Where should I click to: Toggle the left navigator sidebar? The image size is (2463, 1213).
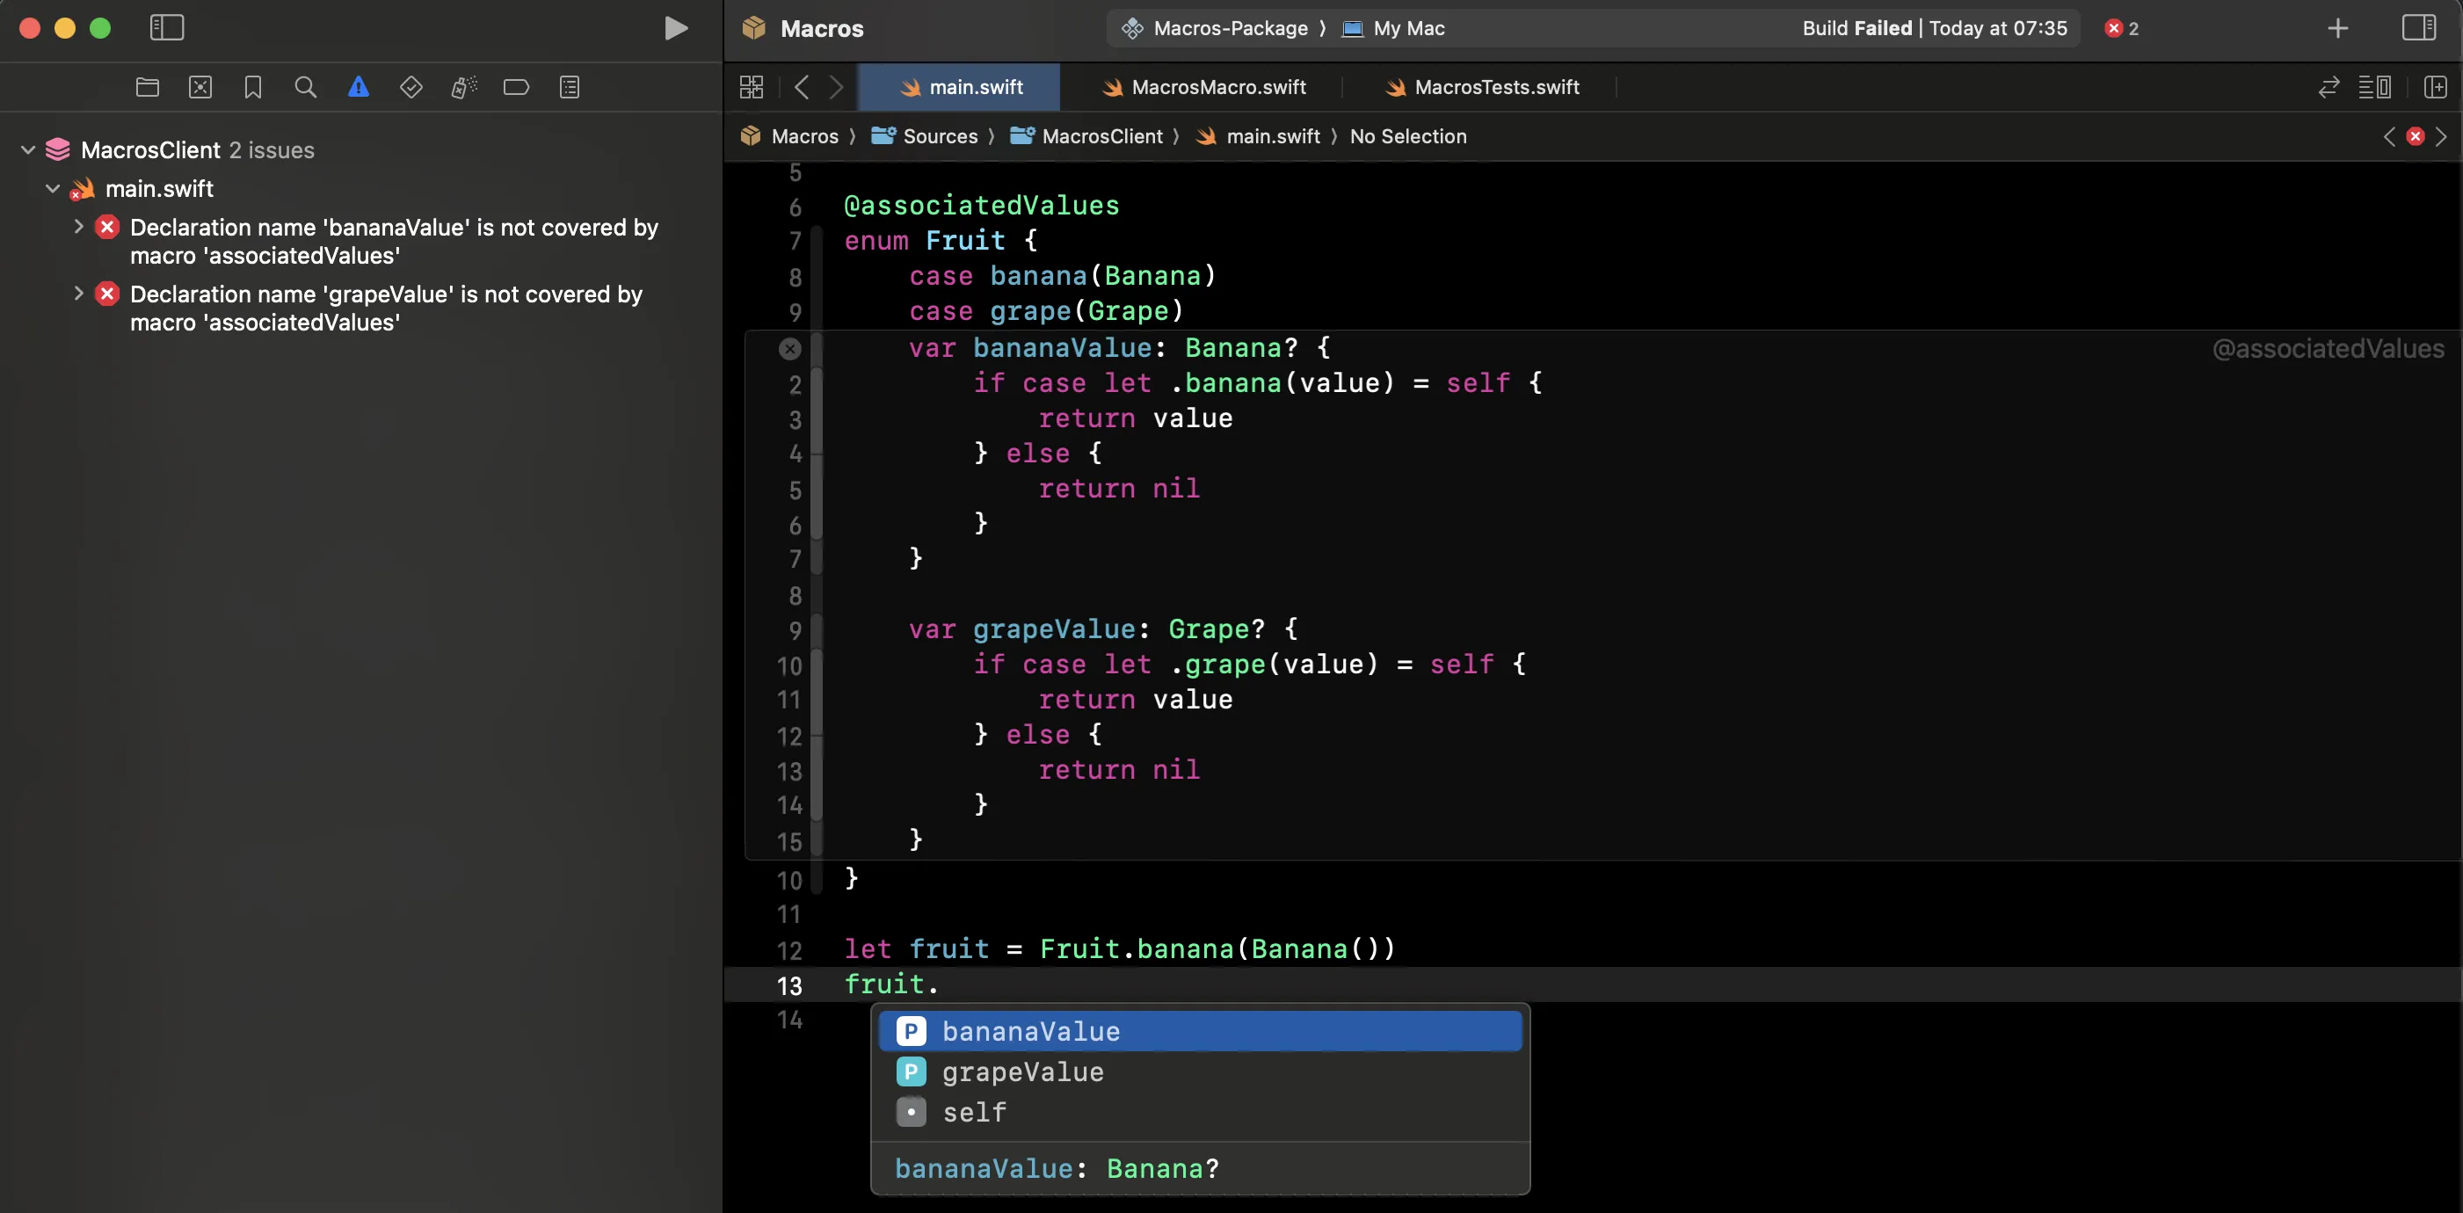[166, 28]
